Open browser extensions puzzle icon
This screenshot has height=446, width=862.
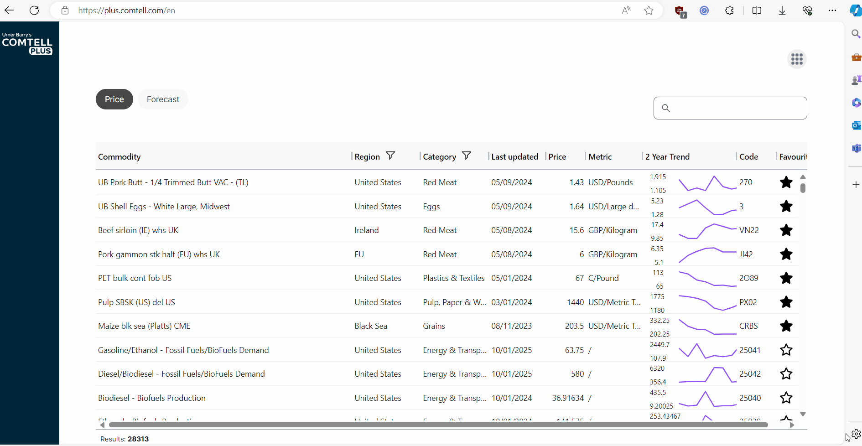(x=729, y=10)
